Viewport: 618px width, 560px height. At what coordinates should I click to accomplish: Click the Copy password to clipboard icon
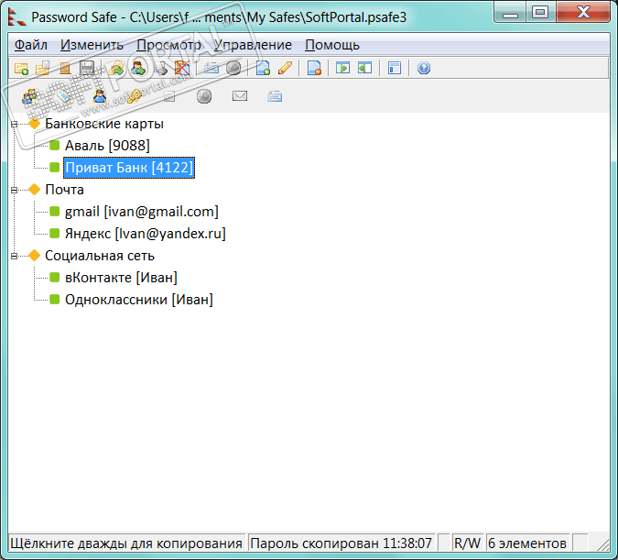pyautogui.click(x=116, y=69)
